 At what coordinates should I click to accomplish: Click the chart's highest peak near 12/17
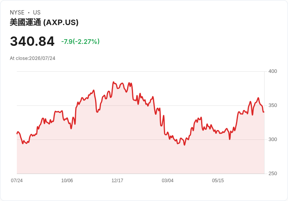(x=113, y=82)
